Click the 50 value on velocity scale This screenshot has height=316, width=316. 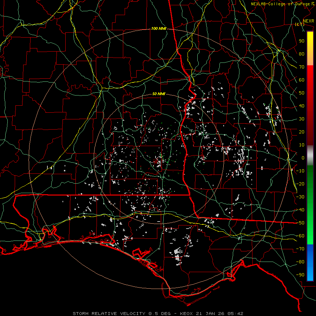pos(302,93)
